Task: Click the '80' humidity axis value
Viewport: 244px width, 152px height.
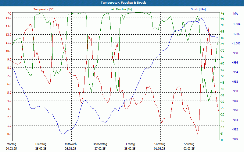Action: [x=223, y=38]
